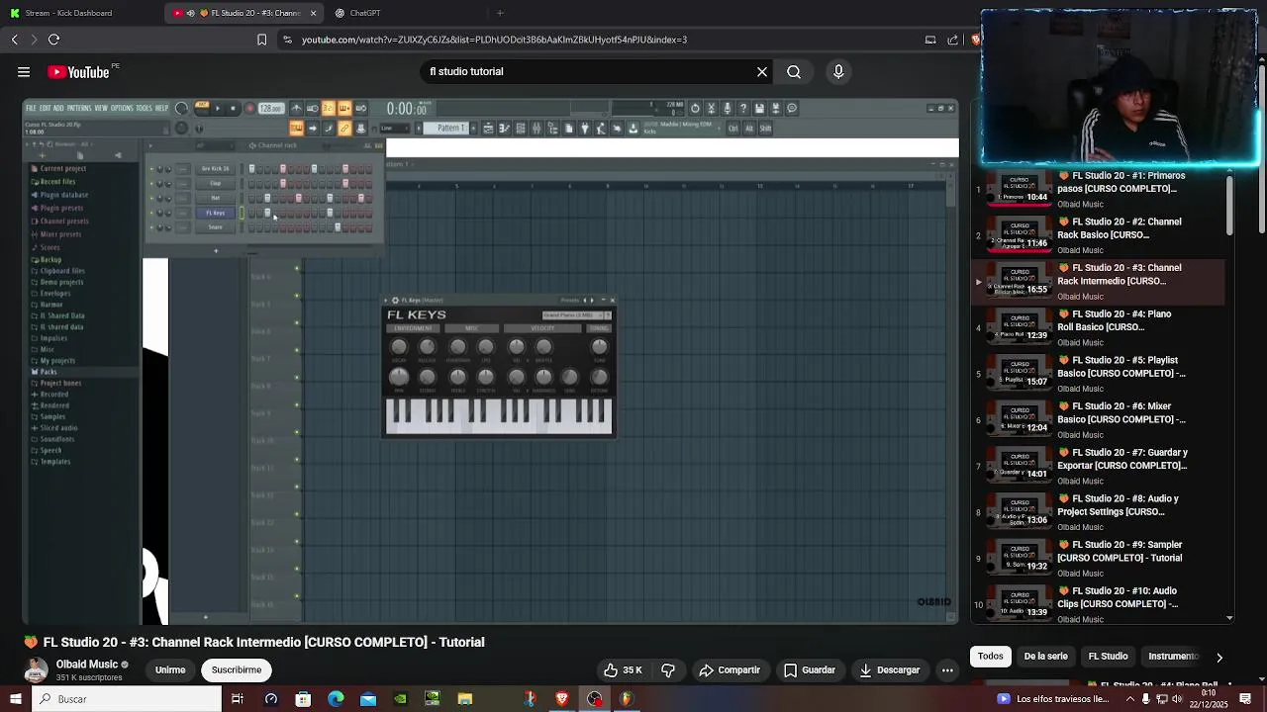Viewport: 1267px width, 712px height.
Task: Open the piano roll toolbar icon
Action: point(504,128)
